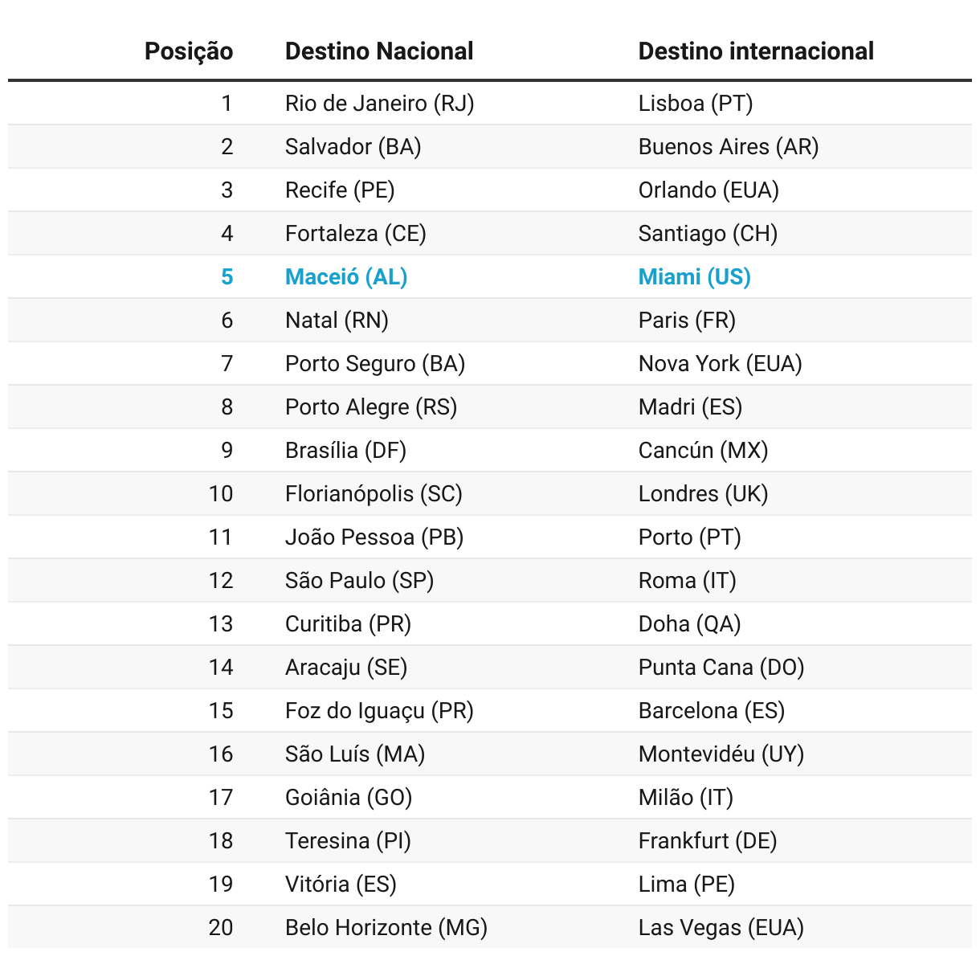Select the Porto Seguro (BA) cell
The height and width of the screenshot is (956, 980).
[x=375, y=364]
